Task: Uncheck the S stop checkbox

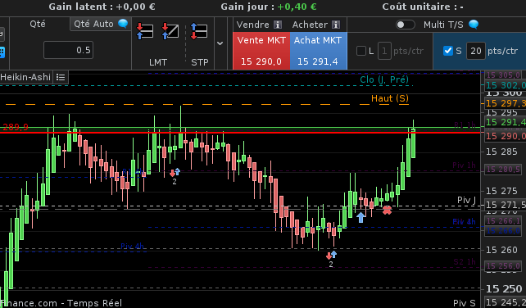Action: coord(448,51)
